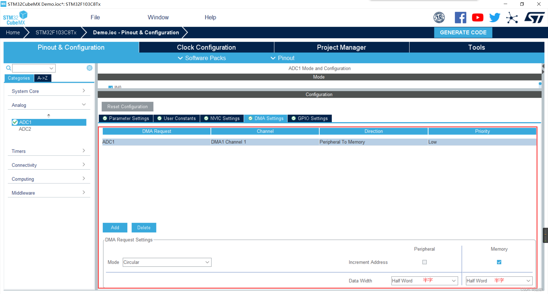This screenshot has width=548, height=294.
Task: Click the GENERATE CODE button
Action: 463,33
